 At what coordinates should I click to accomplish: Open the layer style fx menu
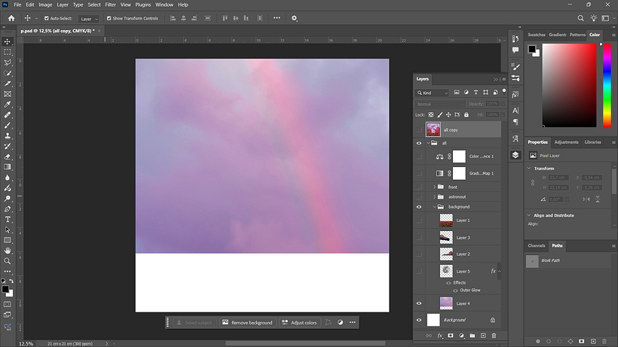click(440, 336)
